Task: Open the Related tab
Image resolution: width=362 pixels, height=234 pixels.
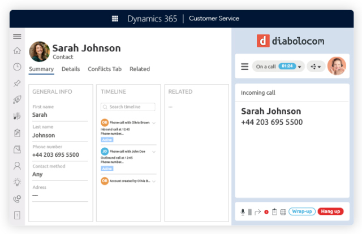Action: click(140, 69)
